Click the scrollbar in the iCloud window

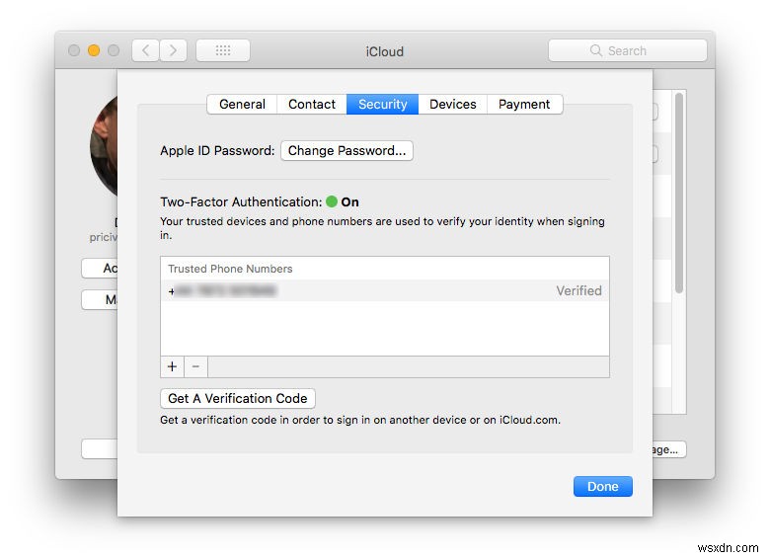pos(679,193)
